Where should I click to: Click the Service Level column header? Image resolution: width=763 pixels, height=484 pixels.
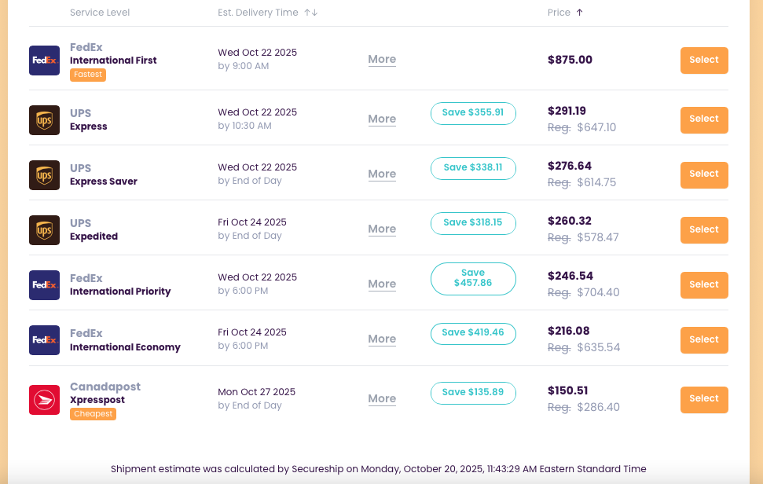coord(100,13)
